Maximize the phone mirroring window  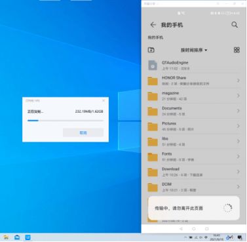pos(234,4)
